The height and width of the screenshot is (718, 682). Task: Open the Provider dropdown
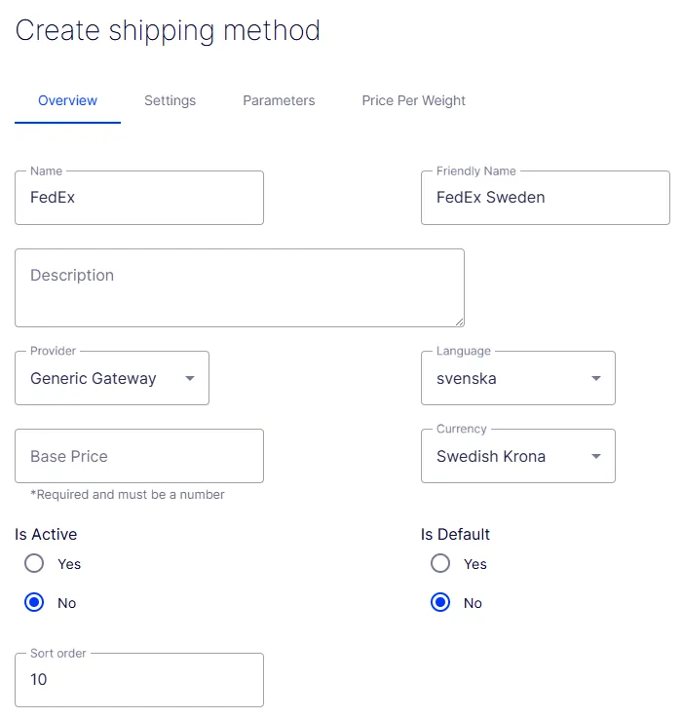(x=112, y=378)
